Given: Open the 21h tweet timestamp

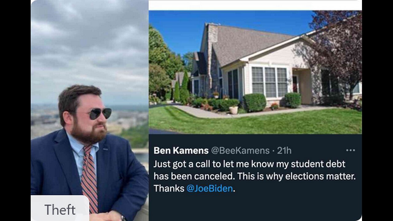Looking at the screenshot, I should [x=284, y=150].
